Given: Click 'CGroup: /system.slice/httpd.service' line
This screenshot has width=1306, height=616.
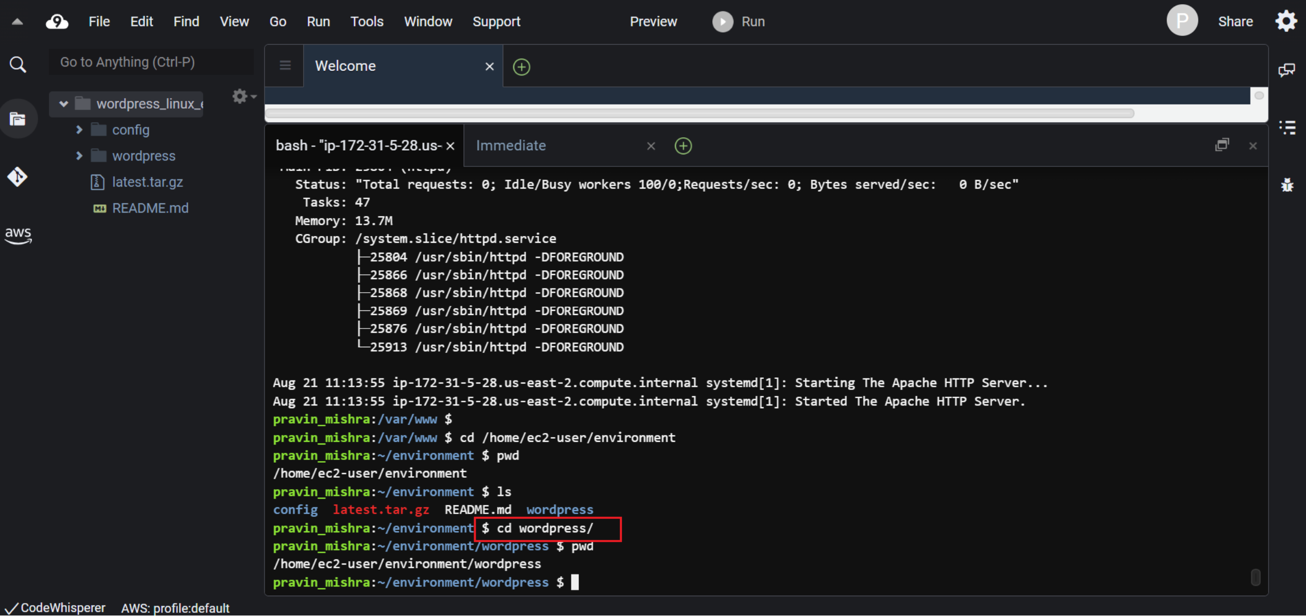Looking at the screenshot, I should tap(425, 239).
